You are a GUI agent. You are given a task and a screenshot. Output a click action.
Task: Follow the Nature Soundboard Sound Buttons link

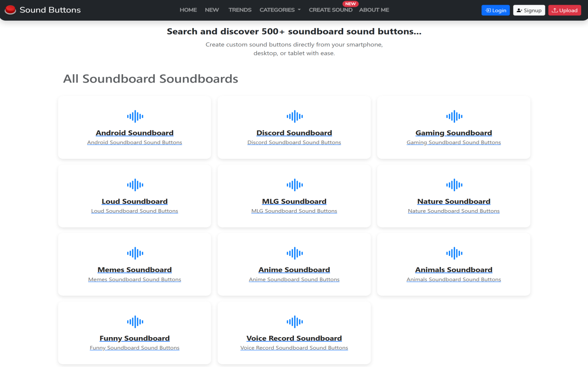[453, 211]
